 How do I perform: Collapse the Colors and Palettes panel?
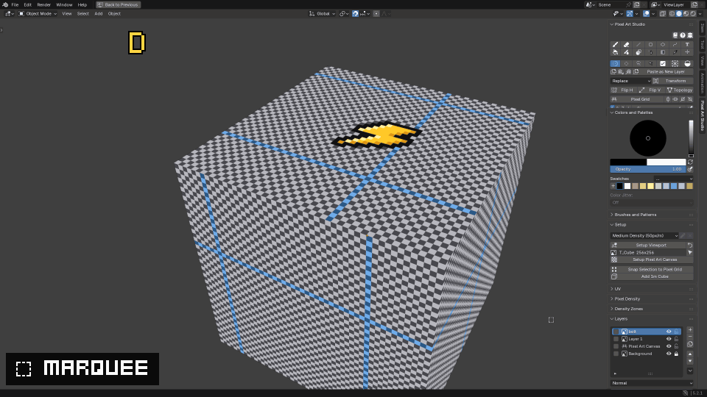[x=633, y=112]
